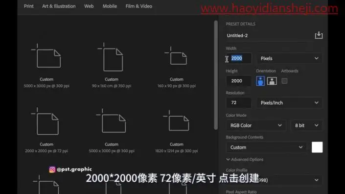Click the Resolution input field
Image resolution: width=345 pixels, height=194 pixels.
[238, 102]
